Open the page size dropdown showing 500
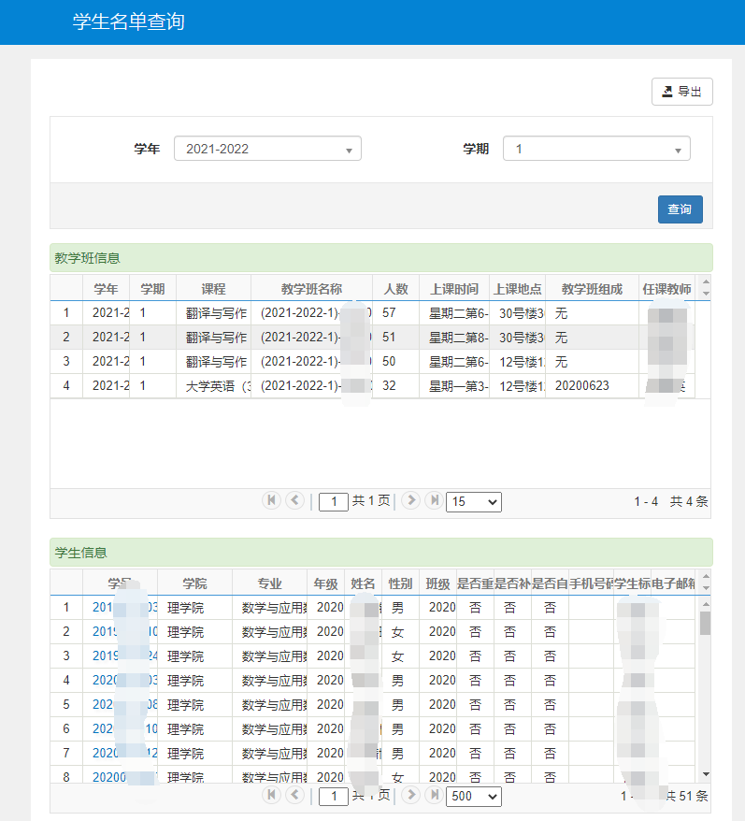The image size is (745, 821). click(x=474, y=797)
